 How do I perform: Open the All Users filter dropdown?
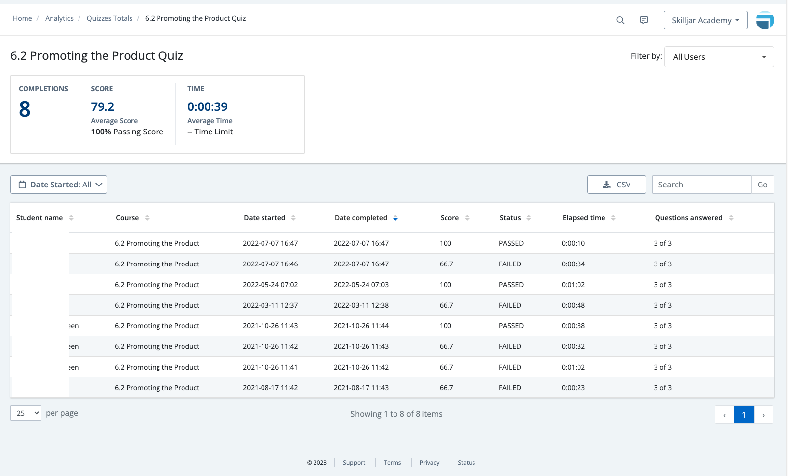tap(719, 57)
